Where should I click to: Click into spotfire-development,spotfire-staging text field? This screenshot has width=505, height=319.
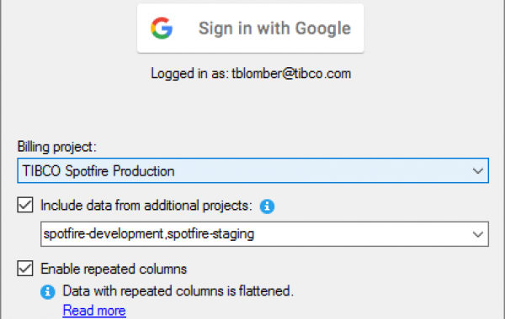tap(264, 234)
